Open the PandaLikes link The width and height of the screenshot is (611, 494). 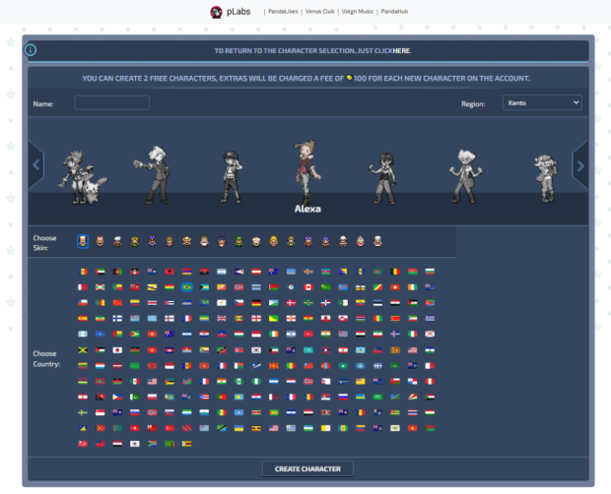click(283, 11)
